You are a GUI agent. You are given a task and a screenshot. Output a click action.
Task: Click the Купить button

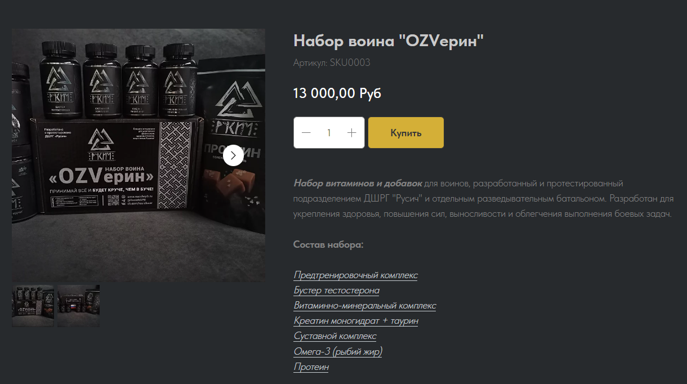coord(406,133)
